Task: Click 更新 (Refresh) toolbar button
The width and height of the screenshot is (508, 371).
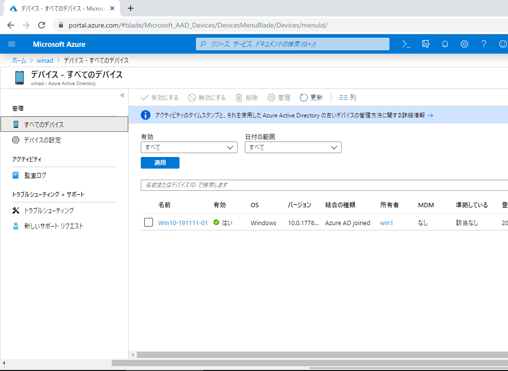Action: coord(312,98)
